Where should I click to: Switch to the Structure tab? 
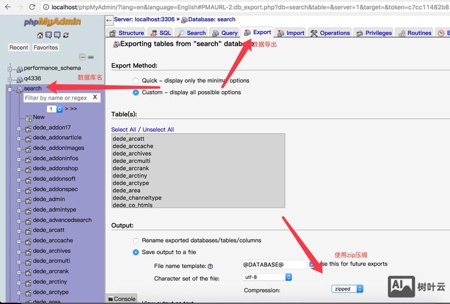pyautogui.click(x=127, y=33)
